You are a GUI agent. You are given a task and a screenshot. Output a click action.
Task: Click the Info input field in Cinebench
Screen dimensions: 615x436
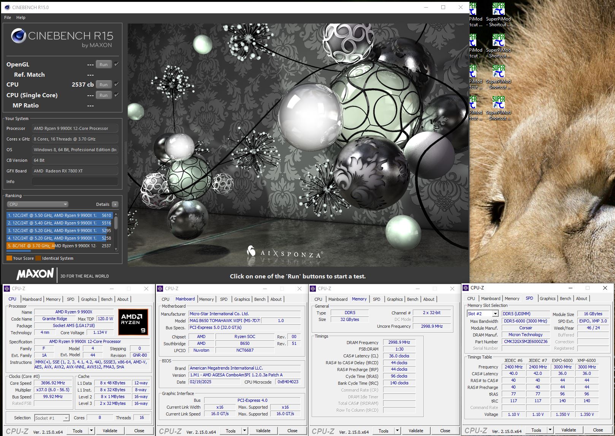point(75,182)
